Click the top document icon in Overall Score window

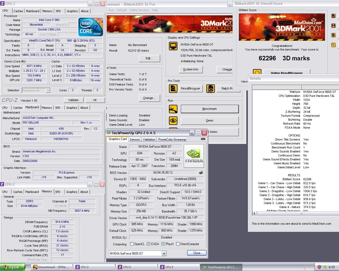point(333,16)
